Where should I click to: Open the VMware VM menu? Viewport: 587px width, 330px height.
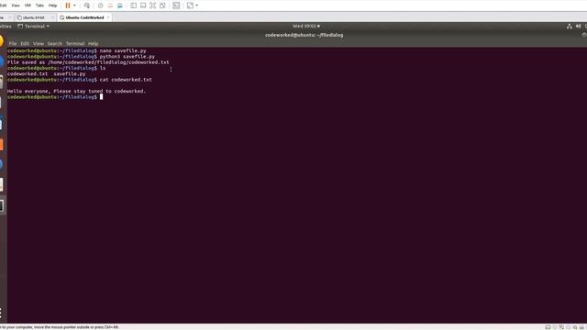click(x=28, y=5)
